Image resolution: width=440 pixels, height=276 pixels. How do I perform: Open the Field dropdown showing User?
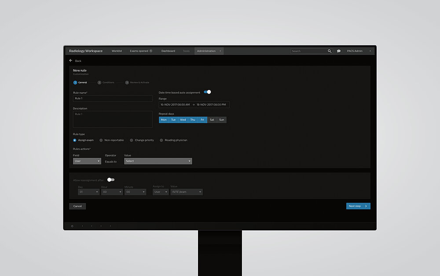pyautogui.click(x=87, y=161)
